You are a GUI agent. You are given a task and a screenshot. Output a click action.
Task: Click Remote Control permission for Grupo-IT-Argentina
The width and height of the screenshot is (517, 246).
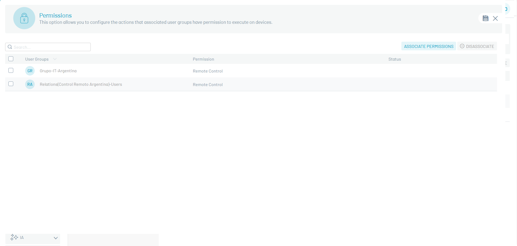coord(207,71)
